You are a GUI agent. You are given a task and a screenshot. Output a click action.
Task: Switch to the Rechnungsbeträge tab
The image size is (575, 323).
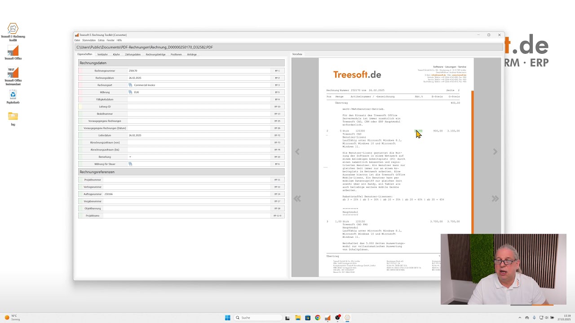tap(155, 54)
